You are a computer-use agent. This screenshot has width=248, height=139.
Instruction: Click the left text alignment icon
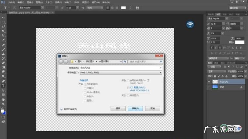[108, 7]
